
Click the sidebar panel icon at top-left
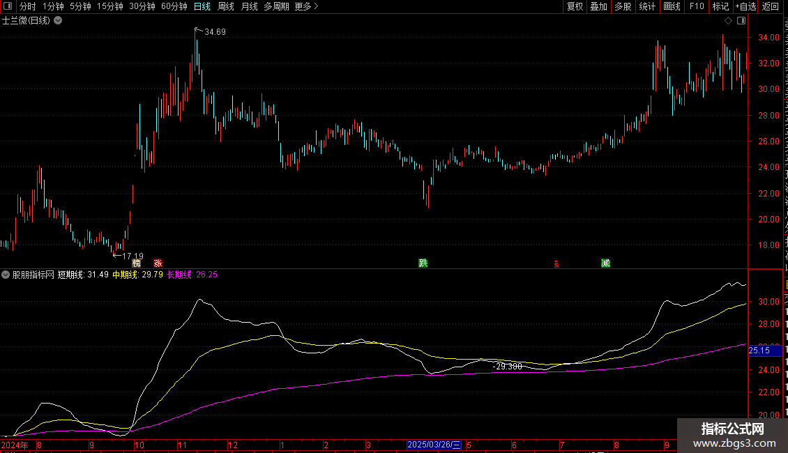pyautogui.click(x=8, y=6)
